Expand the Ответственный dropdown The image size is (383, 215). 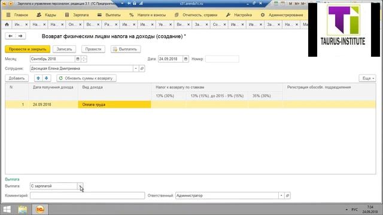click(281, 195)
